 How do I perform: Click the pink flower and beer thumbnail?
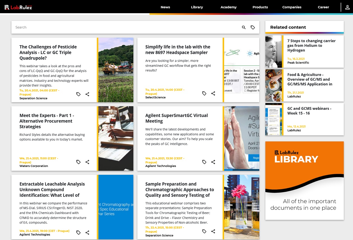point(242,207)
